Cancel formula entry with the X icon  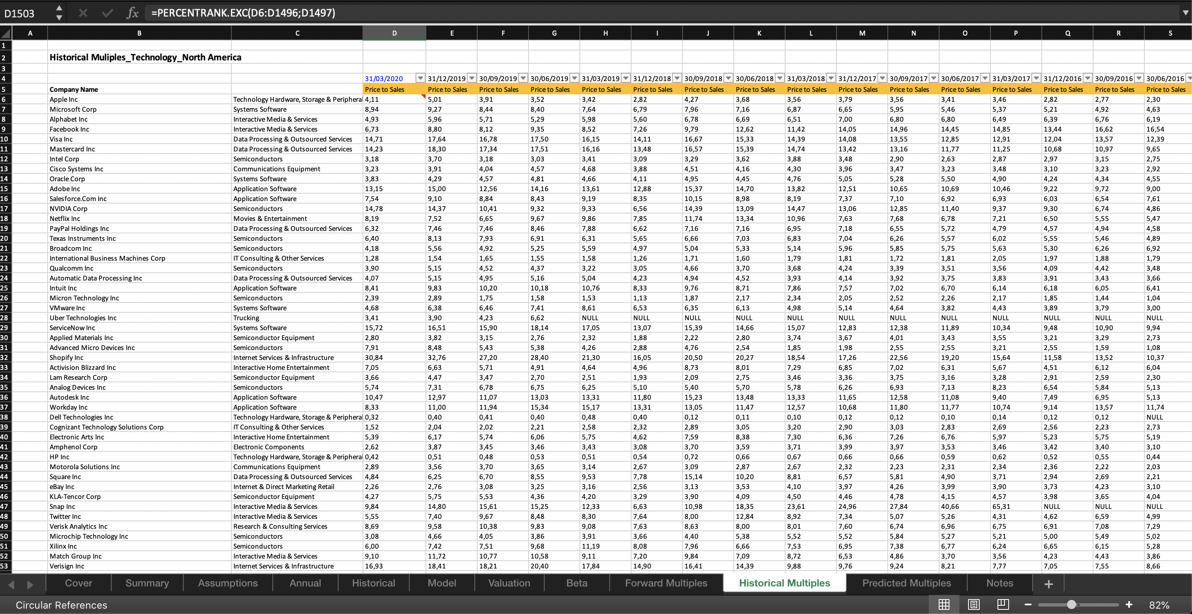click(83, 13)
